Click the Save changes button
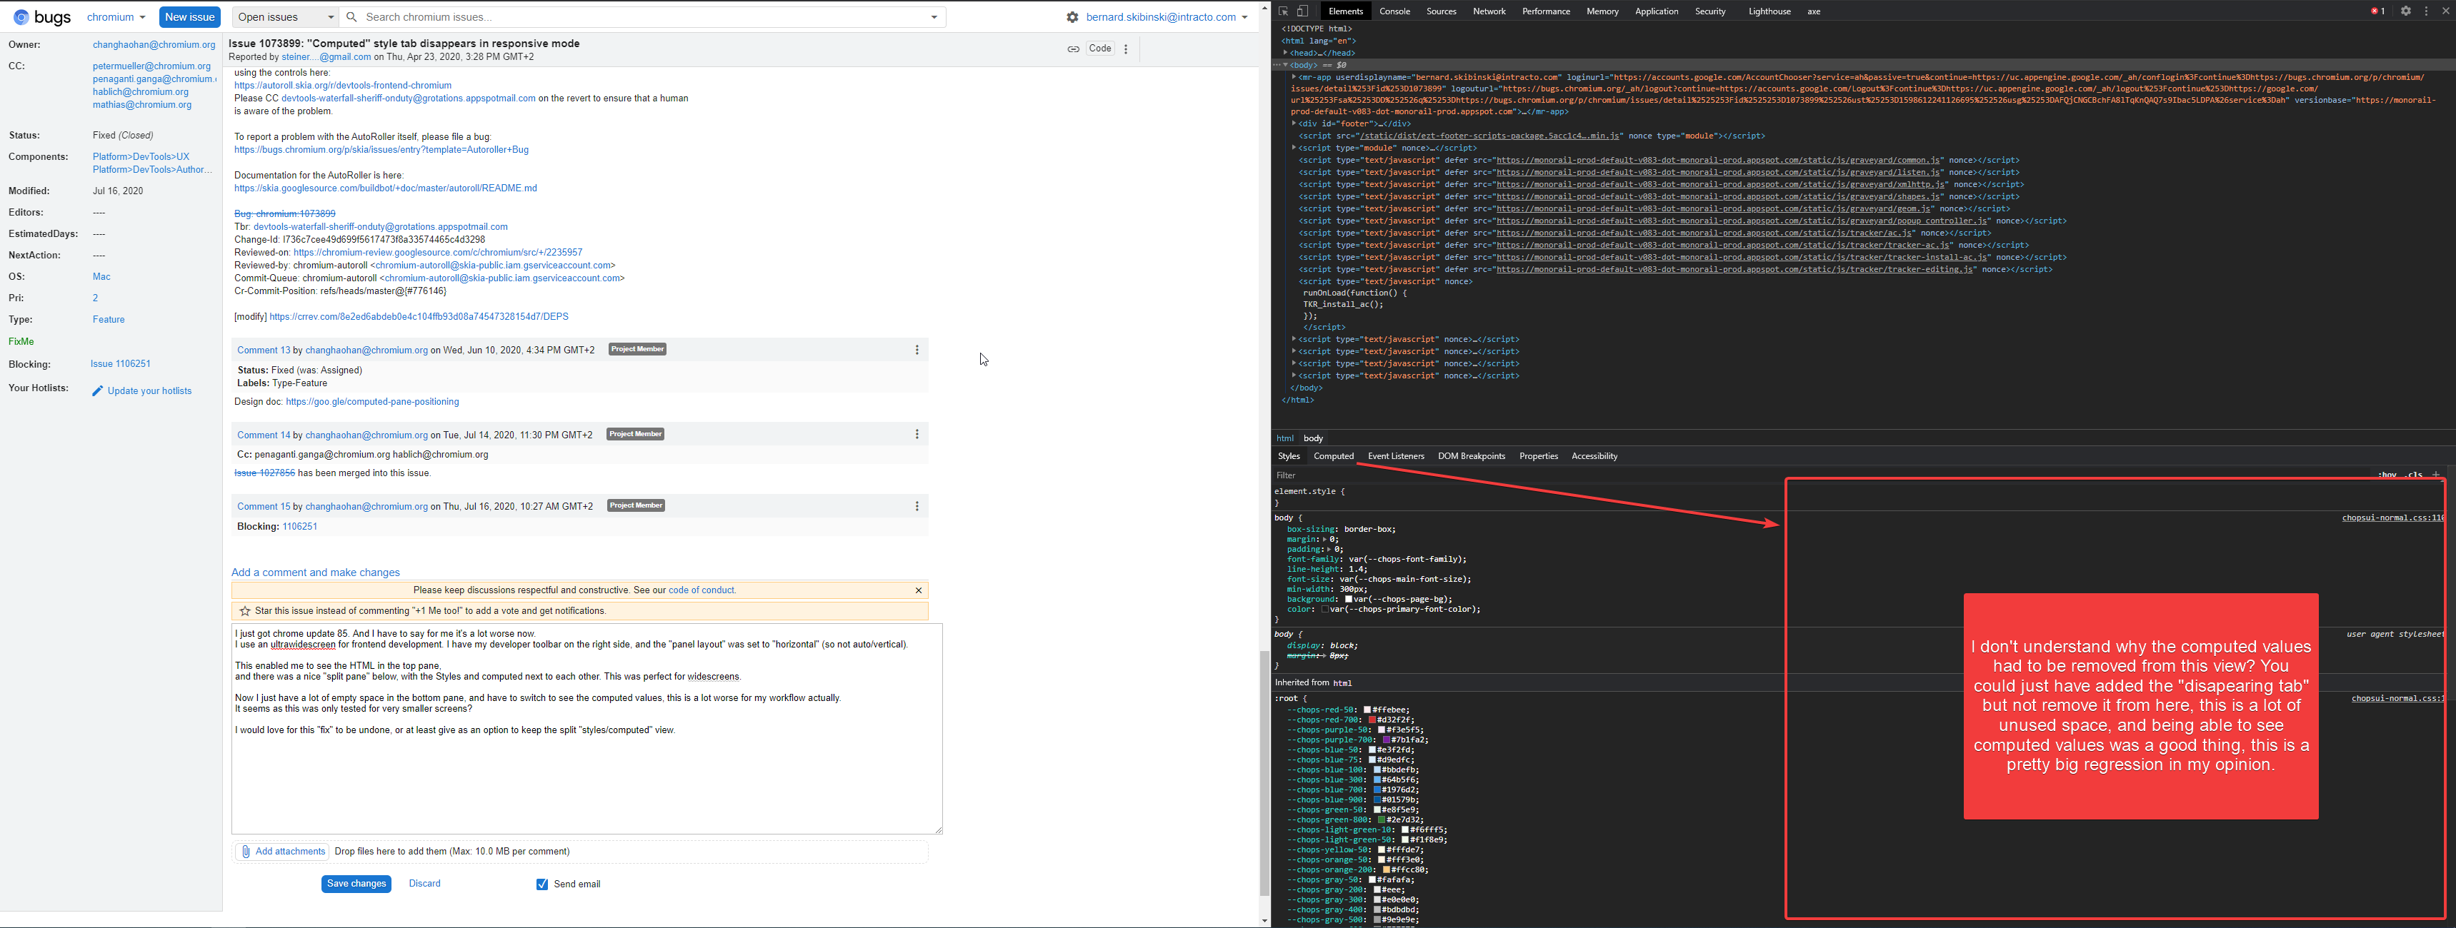 point(356,884)
